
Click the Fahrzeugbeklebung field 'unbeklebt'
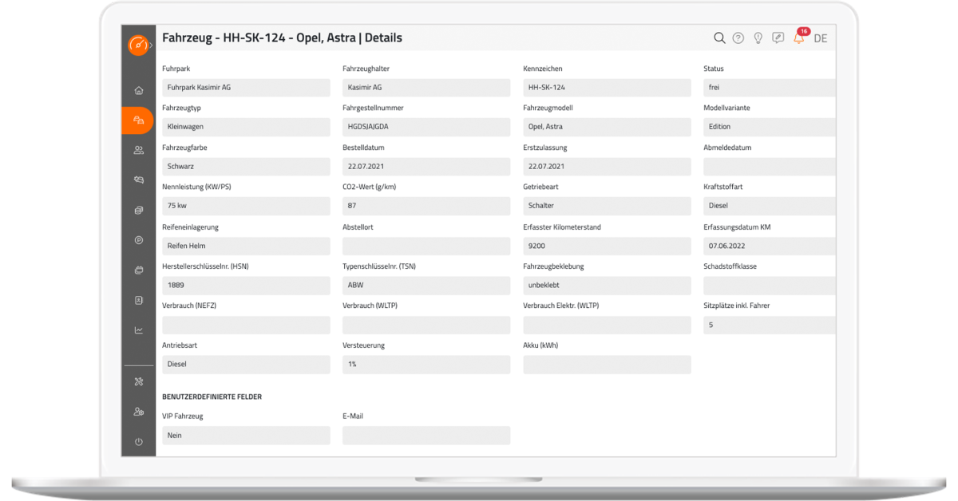click(x=607, y=285)
